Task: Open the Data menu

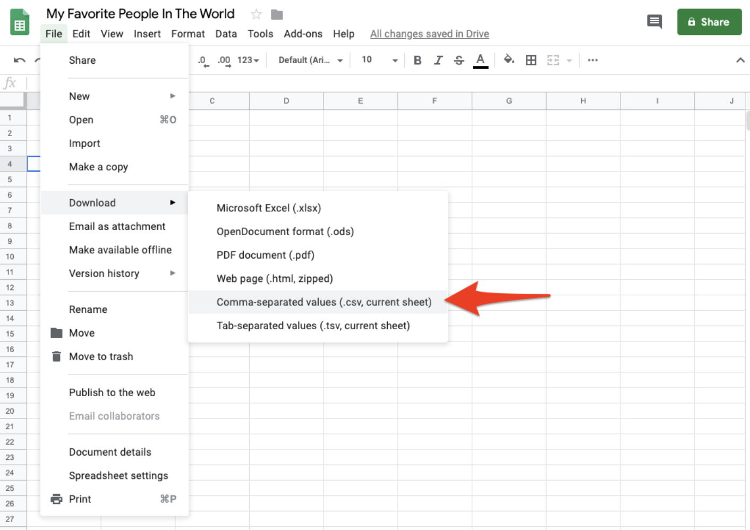Action: coord(226,33)
